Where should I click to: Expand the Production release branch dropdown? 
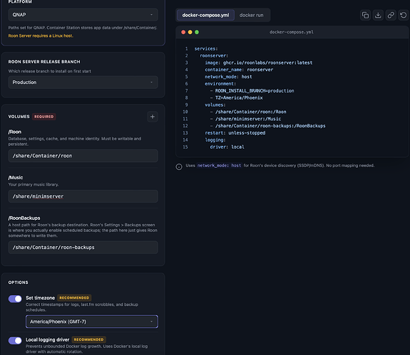[83, 82]
